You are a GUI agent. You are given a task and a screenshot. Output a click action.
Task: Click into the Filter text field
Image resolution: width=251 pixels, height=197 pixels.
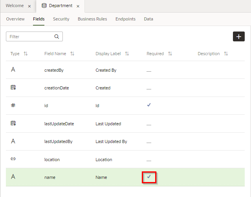[x=31, y=37]
